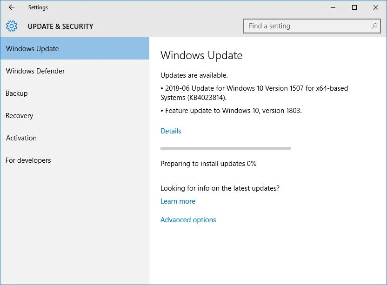Click the update install progress bar

tap(226, 148)
